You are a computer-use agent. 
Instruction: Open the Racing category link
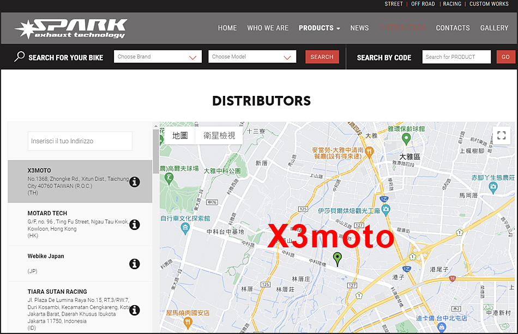tap(452, 4)
